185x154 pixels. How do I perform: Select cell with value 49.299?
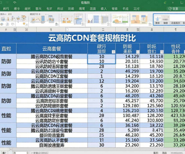[128, 71]
